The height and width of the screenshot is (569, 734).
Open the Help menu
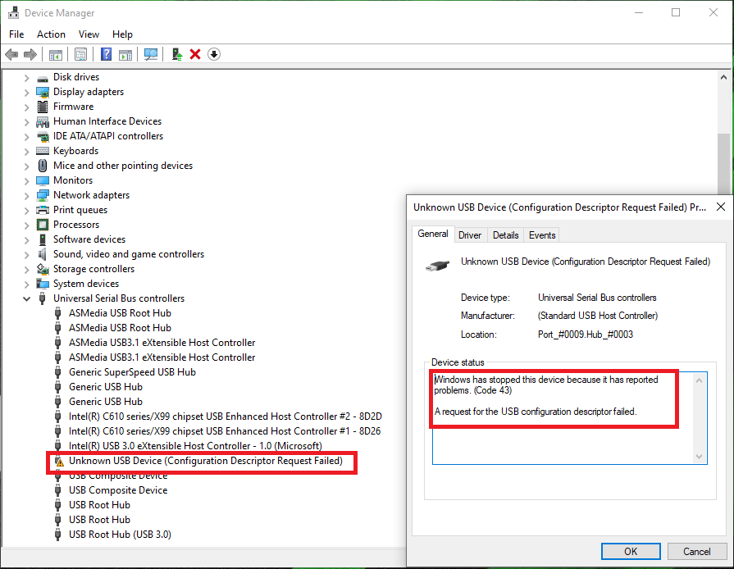pos(122,34)
